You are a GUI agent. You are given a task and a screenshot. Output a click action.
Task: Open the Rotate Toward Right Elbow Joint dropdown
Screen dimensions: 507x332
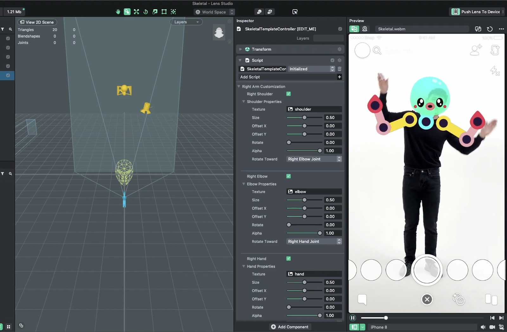coord(314,159)
